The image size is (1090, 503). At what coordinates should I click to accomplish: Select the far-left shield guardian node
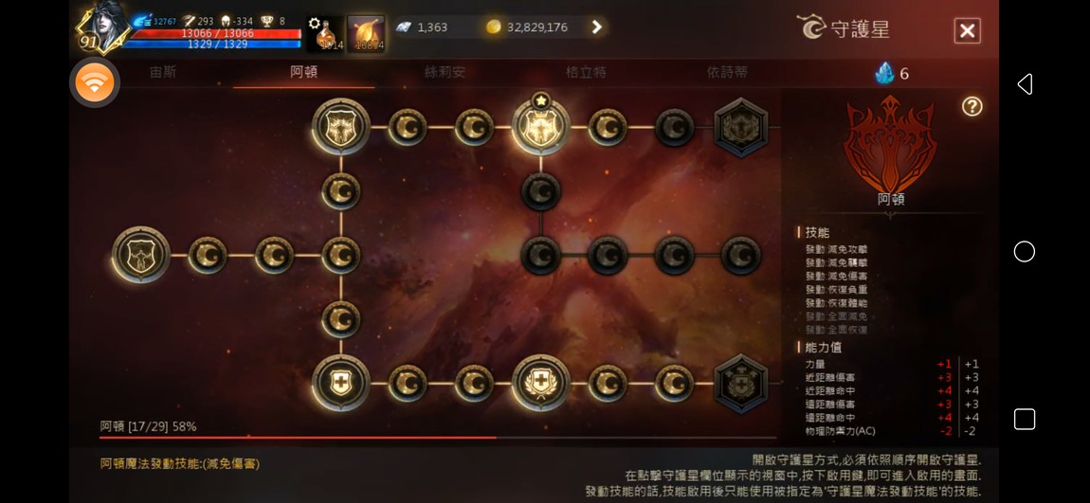pyautogui.click(x=141, y=255)
